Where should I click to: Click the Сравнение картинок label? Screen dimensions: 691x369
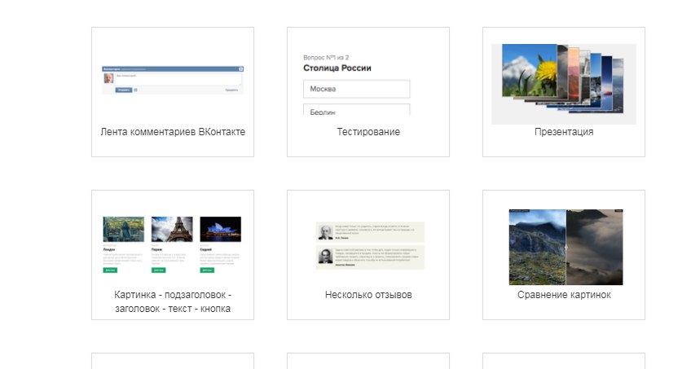564,295
